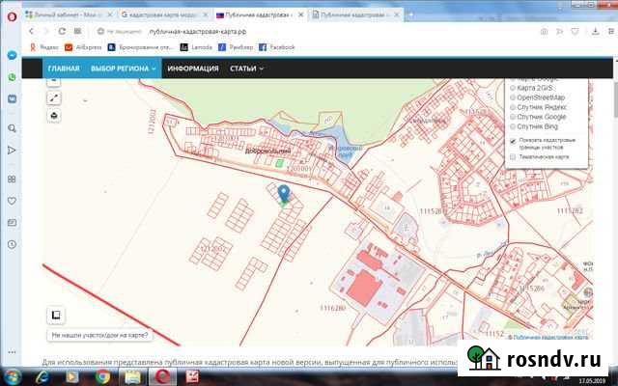Expand the СТАТЬИ dropdown menu
The image size is (618, 386).
[246, 69]
